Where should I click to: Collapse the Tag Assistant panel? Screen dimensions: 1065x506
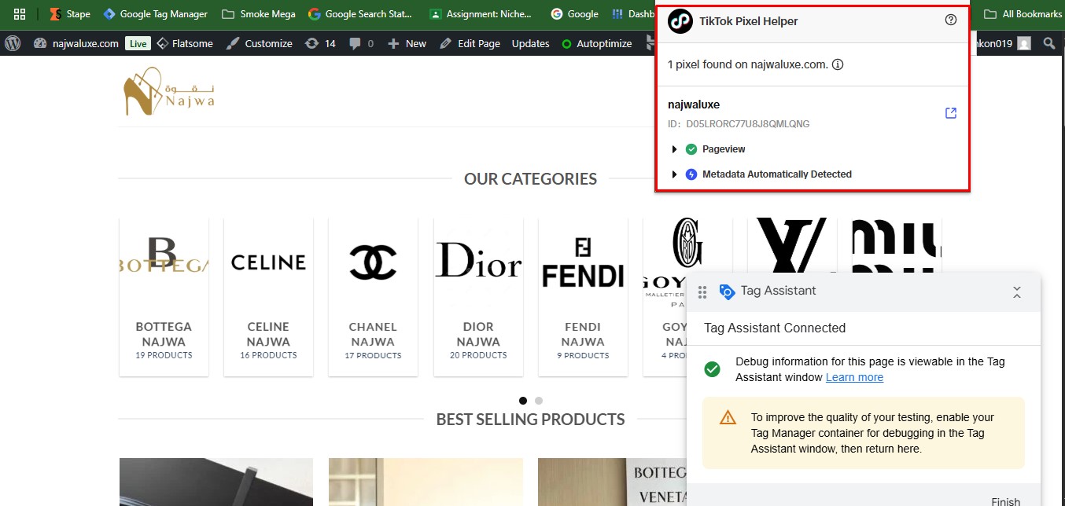(x=1016, y=292)
